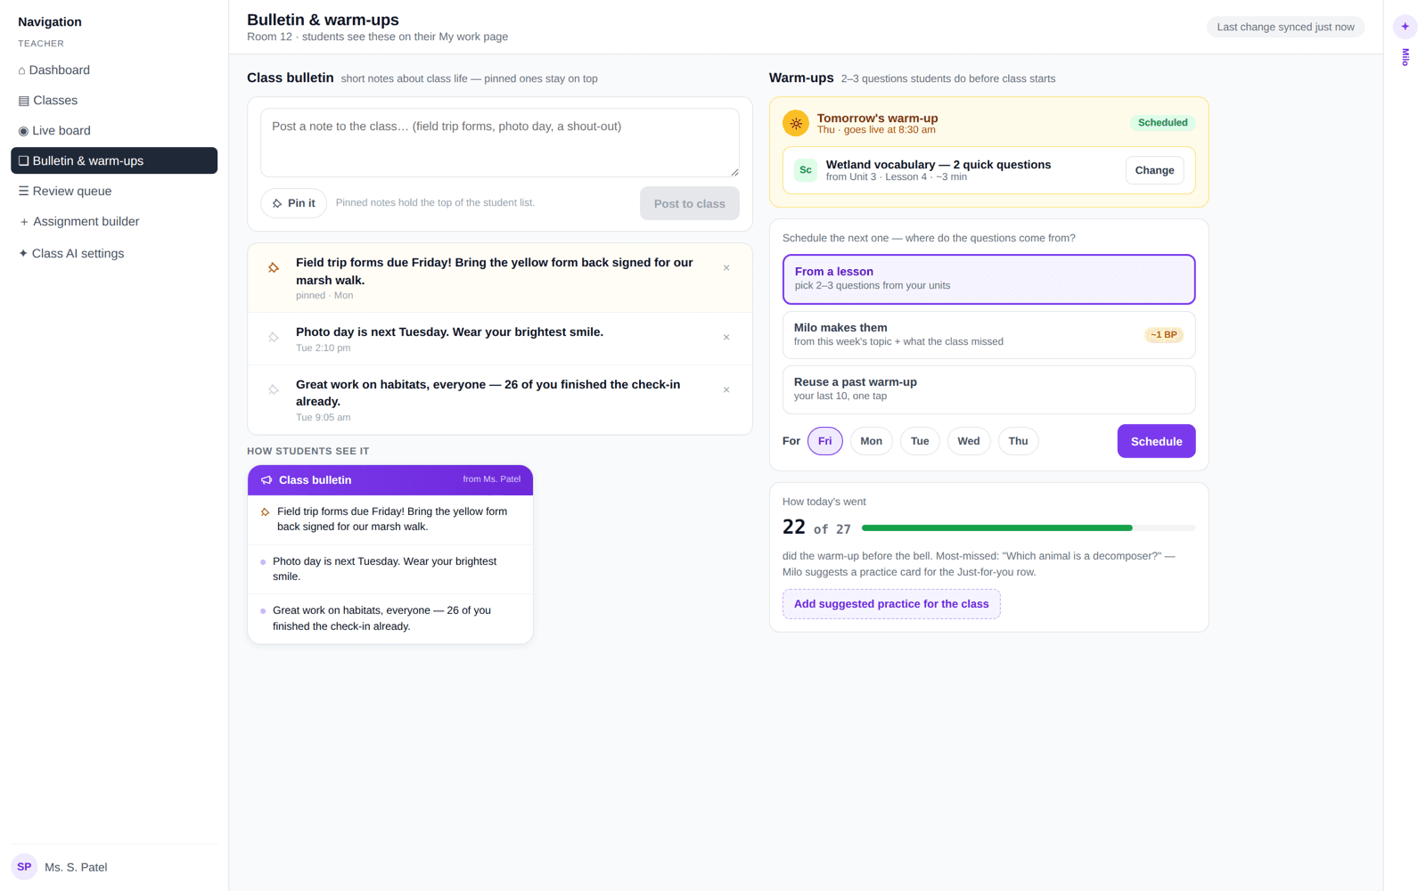
Task: Click Last change synced status pill
Action: [x=1285, y=27]
